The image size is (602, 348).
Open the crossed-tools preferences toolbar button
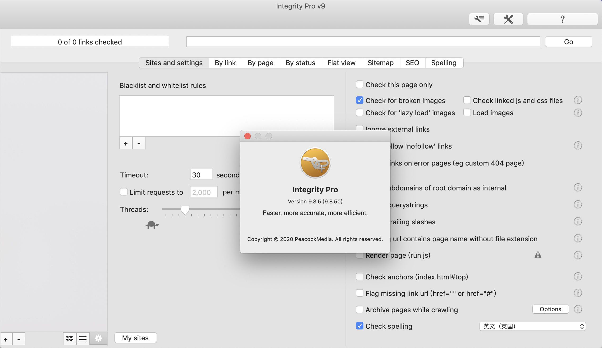tap(508, 19)
